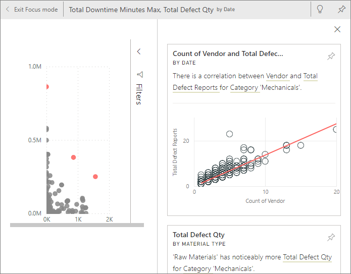The height and width of the screenshot is (274, 351).
Task: Click 'Count of Vendor' axis label
Action: (x=265, y=201)
